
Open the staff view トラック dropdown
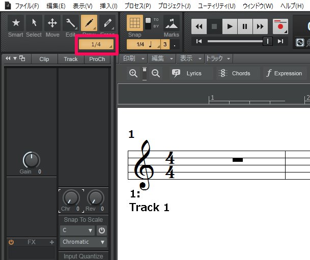pos(218,59)
